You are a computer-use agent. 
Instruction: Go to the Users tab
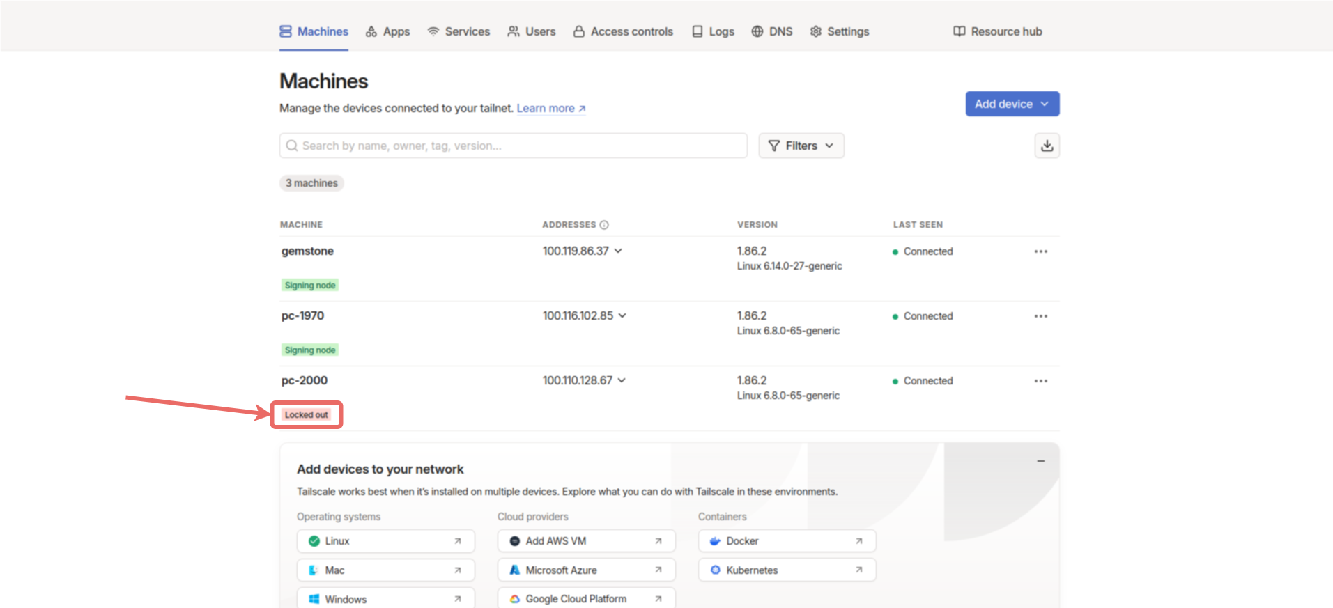pyautogui.click(x=531, y=31)
